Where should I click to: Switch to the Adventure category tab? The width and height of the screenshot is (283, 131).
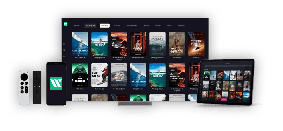[90, 26]
